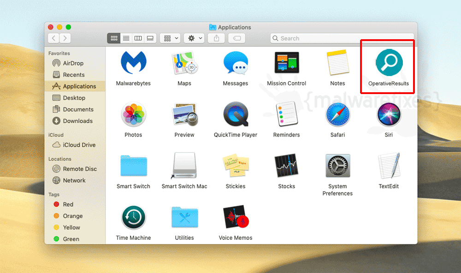
Task: Open the Utilities folder
Action: [x=184, y=217]
